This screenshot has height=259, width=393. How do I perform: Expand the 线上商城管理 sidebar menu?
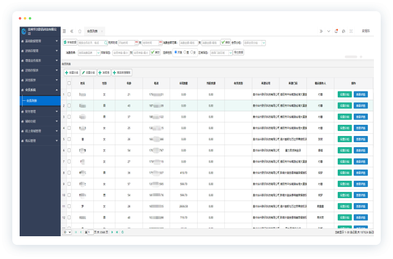[40, 131]
